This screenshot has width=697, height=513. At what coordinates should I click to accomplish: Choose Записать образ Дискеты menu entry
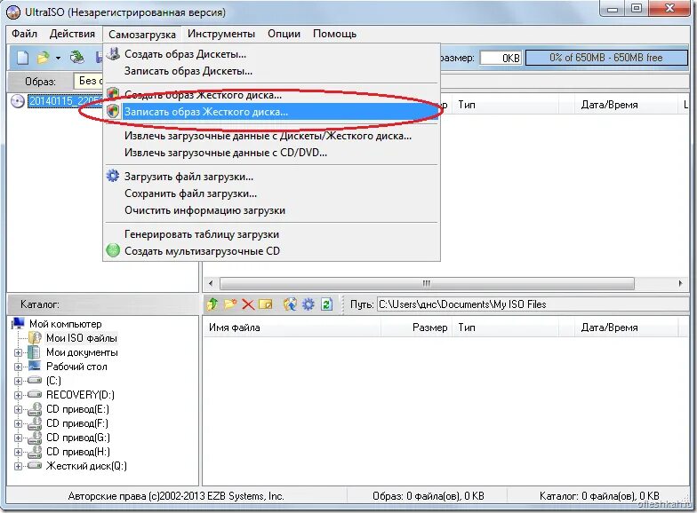click(x=272, y=71)
